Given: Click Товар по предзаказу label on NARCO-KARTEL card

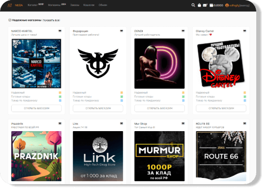Looking at the screenshot, I should coord(24,101).
